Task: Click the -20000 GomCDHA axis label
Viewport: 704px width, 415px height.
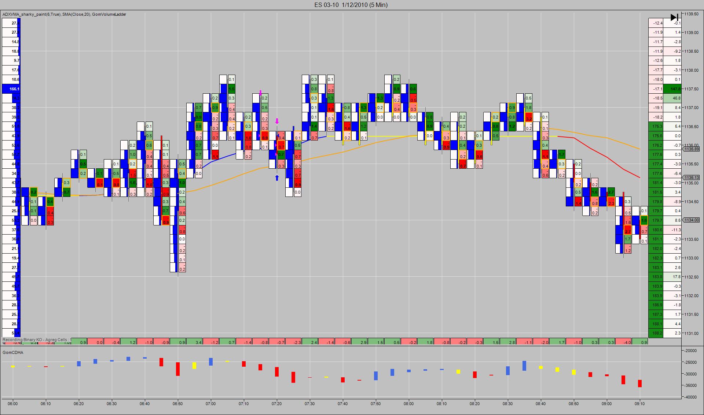Action: pos(690,350)
